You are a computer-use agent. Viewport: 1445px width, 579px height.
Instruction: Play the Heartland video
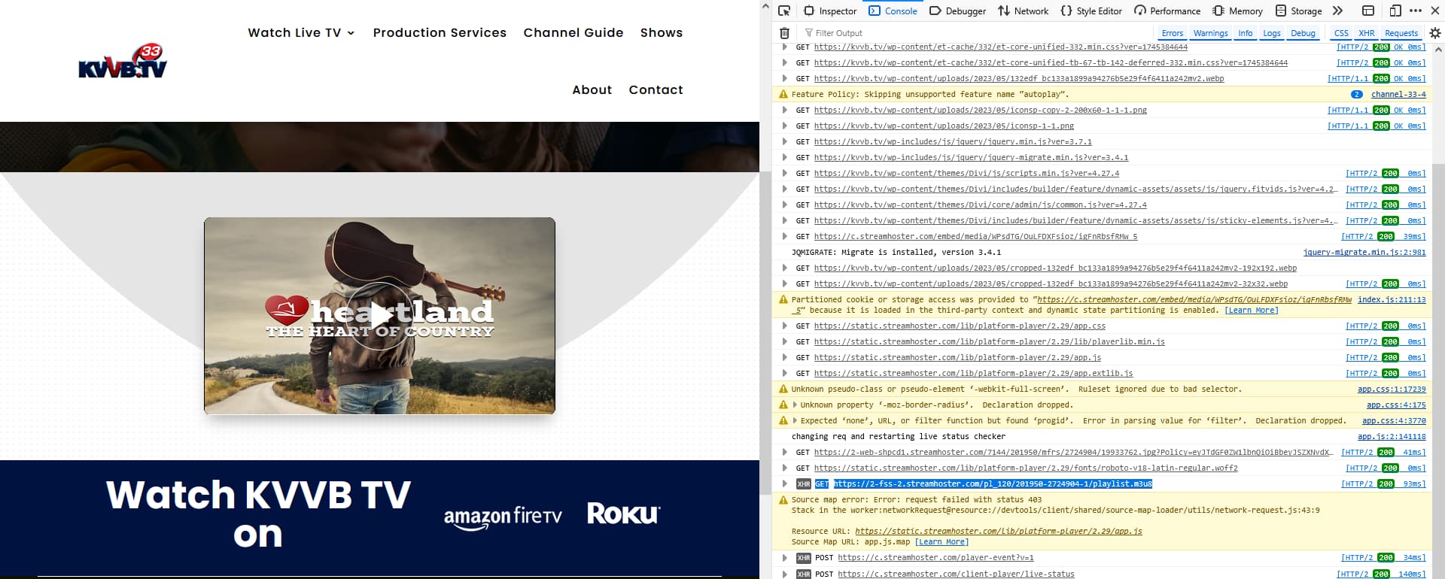click(x=379, y=316)
